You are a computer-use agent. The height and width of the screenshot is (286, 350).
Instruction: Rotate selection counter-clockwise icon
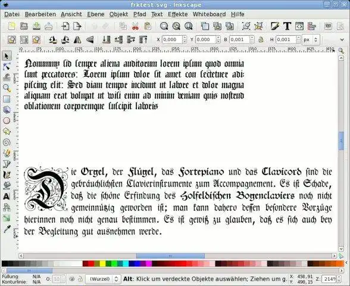coord(53,40)
